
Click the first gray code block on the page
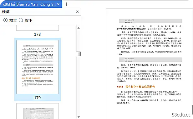[150, 21]
